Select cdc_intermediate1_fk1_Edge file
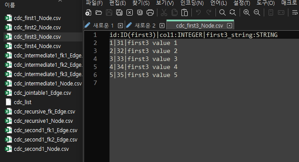 (x=48, y=56)
